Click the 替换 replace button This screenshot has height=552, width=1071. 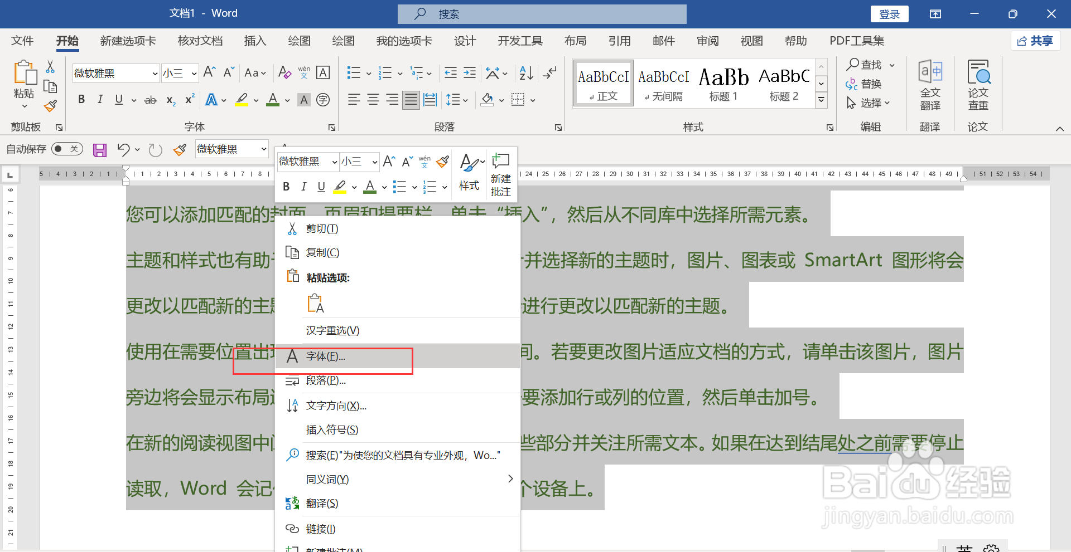863,84
